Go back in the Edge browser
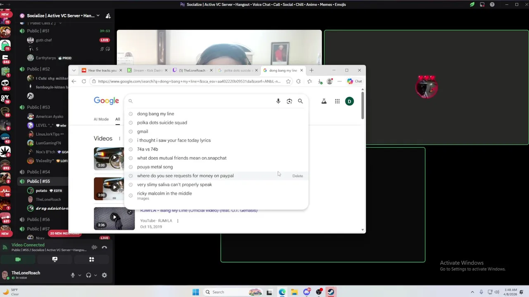529x297 pixels. [x=74, y=81]
